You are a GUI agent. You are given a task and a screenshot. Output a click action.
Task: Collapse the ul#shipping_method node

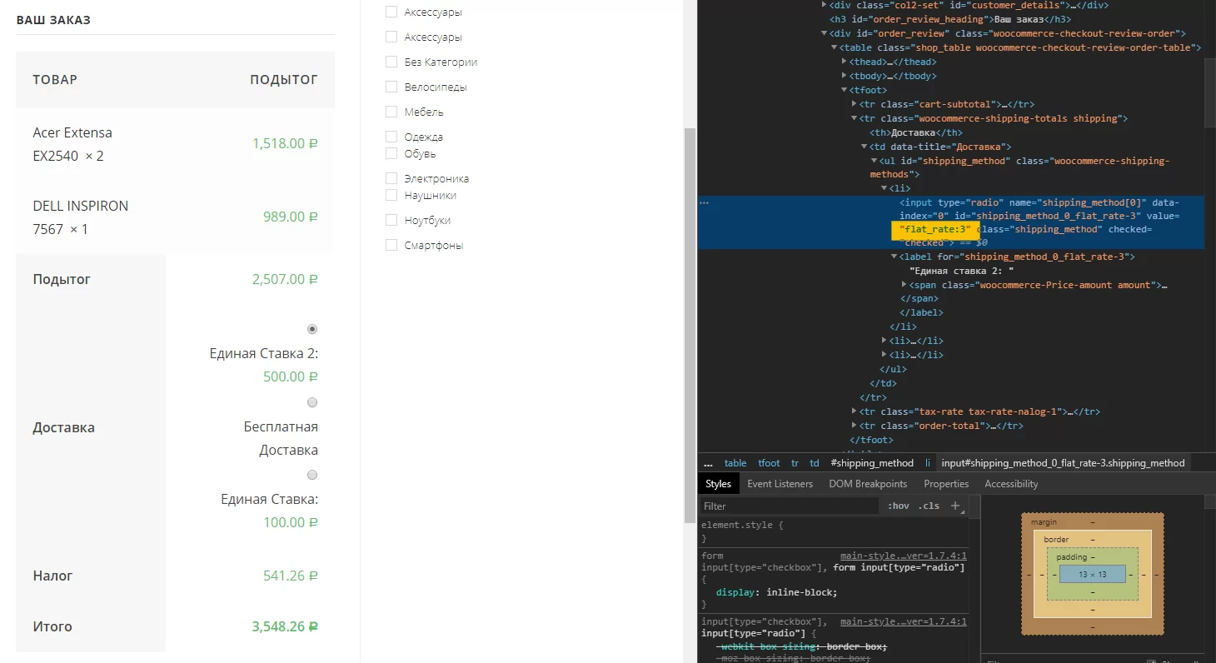coord(875,161)
